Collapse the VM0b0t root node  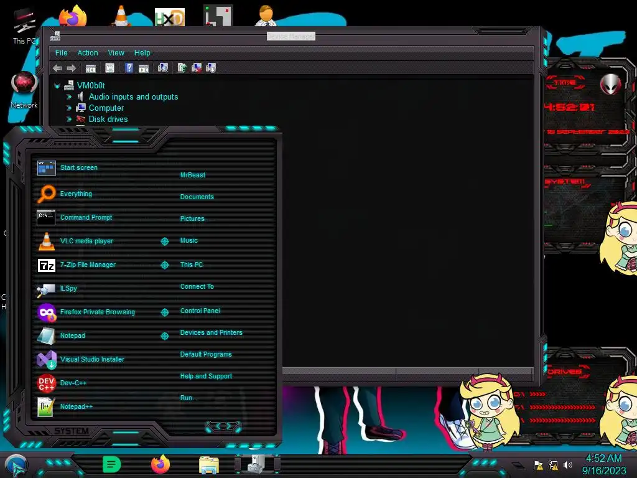(x=57, y=86)
